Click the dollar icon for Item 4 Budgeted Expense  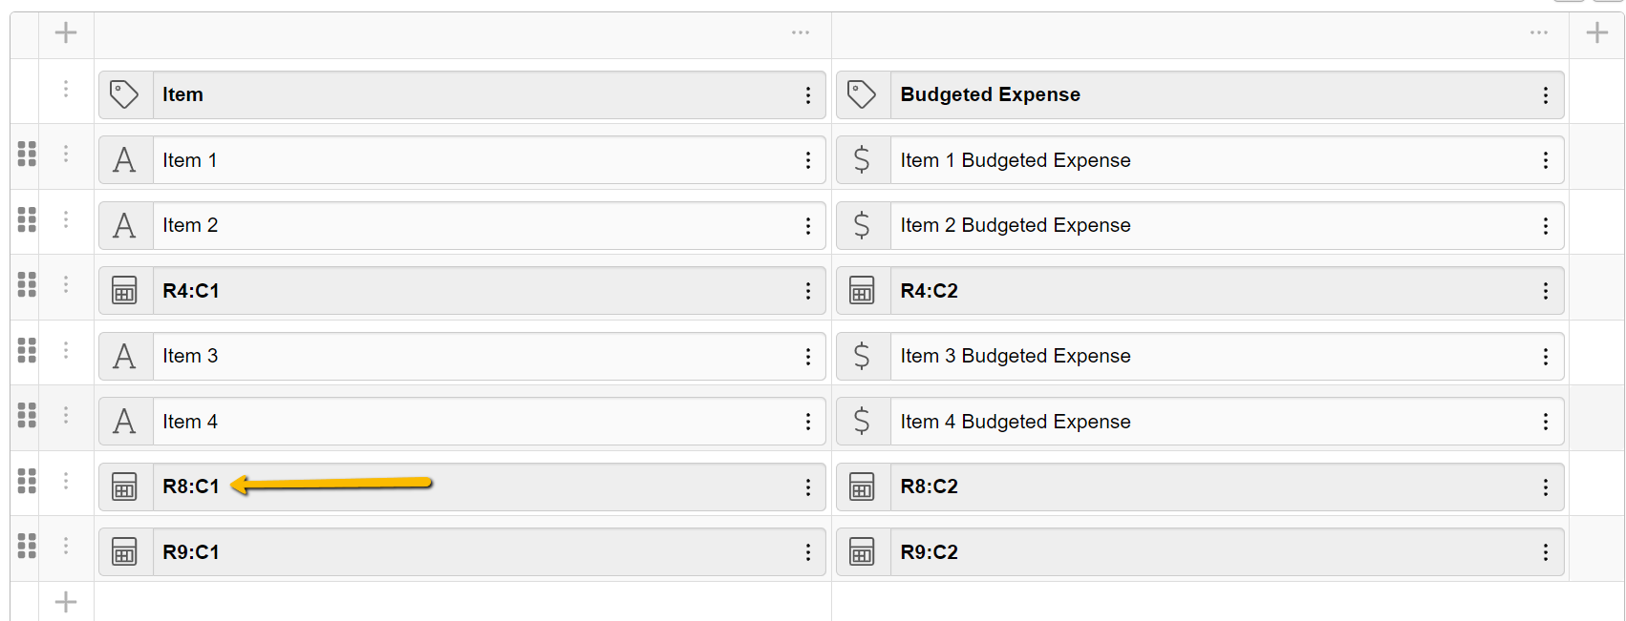coord(863,422)
